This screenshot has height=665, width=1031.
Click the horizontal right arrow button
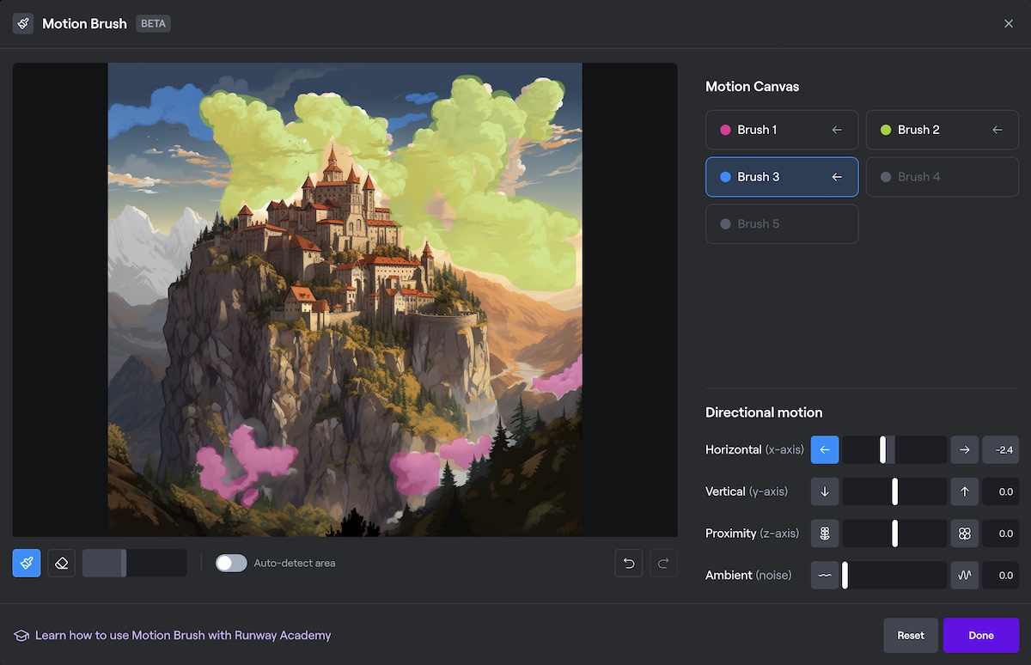coord(965,449)
